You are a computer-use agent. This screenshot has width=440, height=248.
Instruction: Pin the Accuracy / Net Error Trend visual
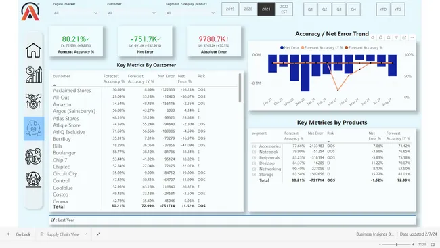tap(373, 37)
